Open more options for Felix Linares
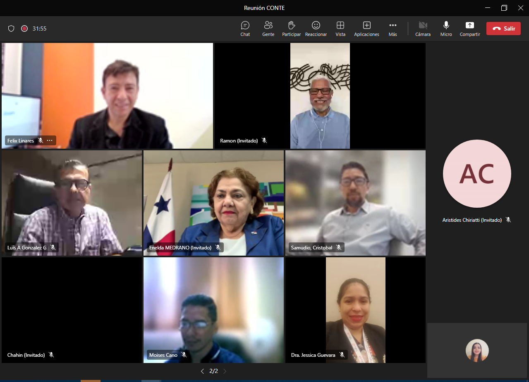Screen dimensions: 529x382 (50, 140)
